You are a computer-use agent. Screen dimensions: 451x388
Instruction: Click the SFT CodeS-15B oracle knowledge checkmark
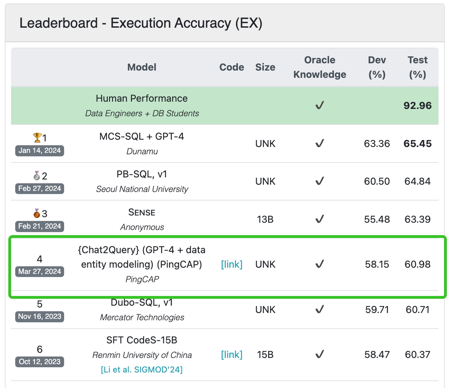click(x=320, y=354)
